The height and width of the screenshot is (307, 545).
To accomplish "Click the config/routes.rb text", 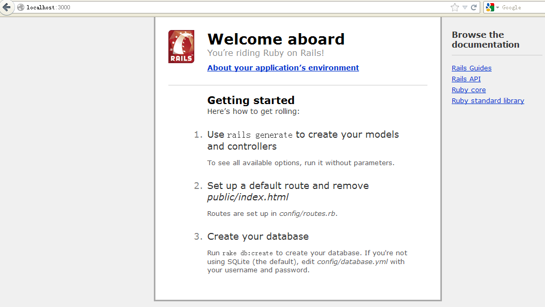I will coord(307,214).
